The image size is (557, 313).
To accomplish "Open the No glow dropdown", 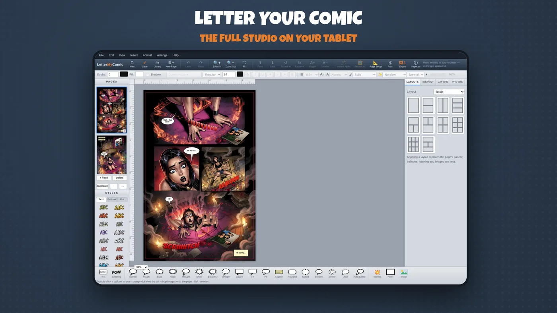I will point(394,75).
